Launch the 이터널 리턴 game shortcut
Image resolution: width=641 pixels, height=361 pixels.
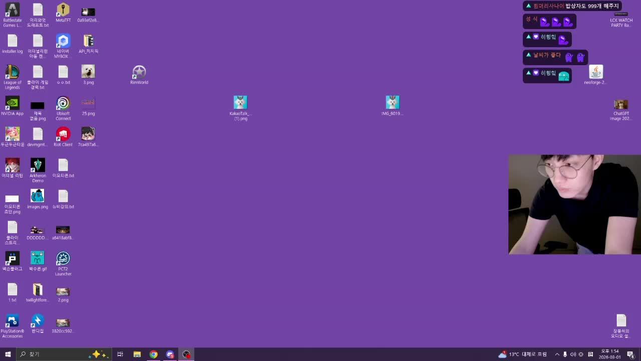(x=12, y=168)
